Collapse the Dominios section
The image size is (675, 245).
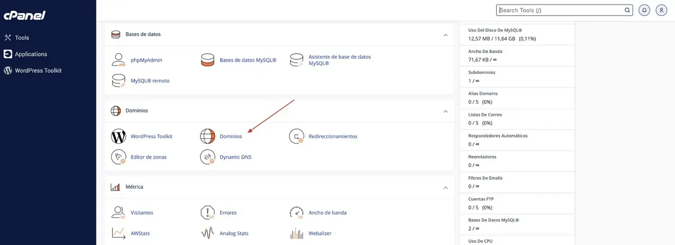pyautogui.click(x=445, y=111)
